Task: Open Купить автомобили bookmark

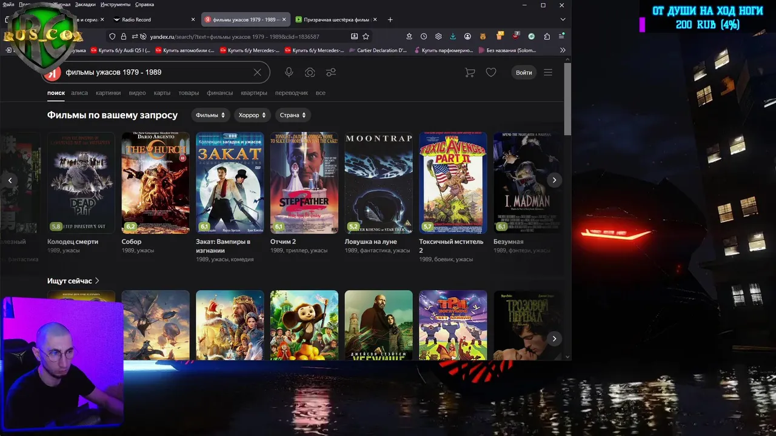Action: click(x=185, y=50)
